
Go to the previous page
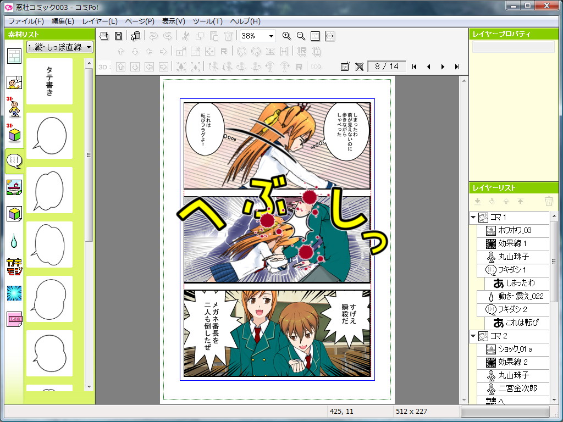point(428,66)
